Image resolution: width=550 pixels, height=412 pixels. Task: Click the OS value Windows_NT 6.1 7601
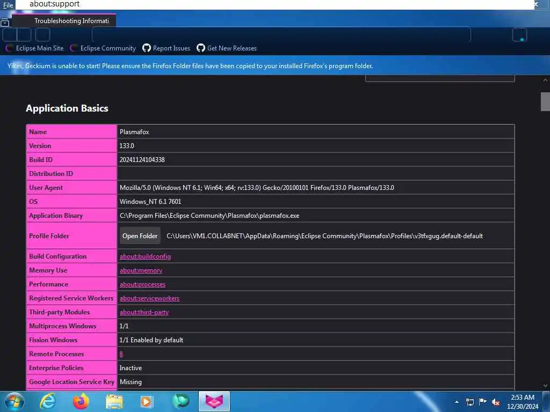click(150, 202)
